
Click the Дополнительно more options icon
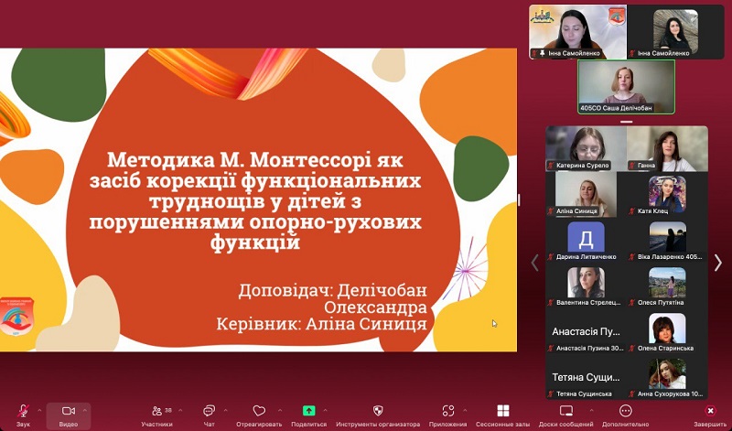625,412
